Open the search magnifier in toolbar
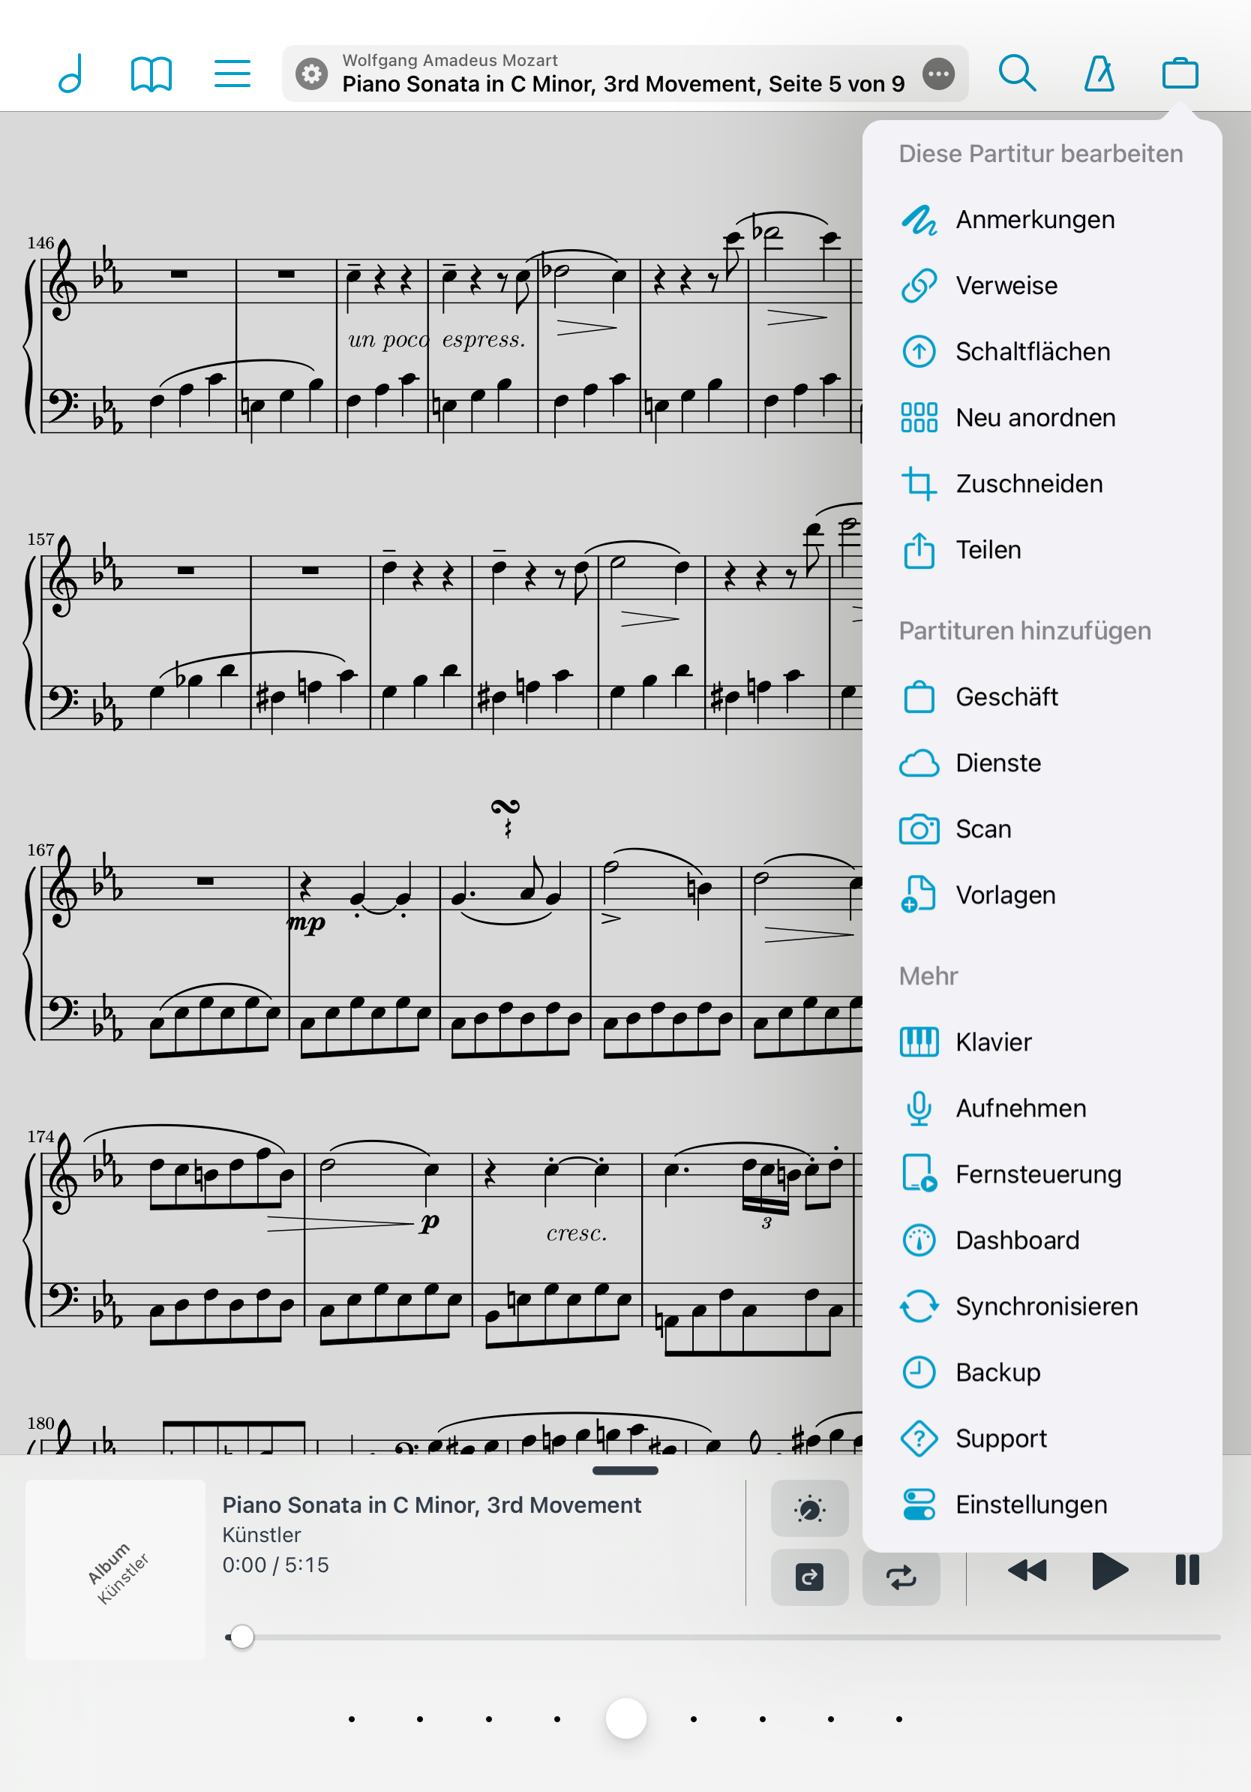This screenshot has height=1792, width=1251. pos(1017,74)
